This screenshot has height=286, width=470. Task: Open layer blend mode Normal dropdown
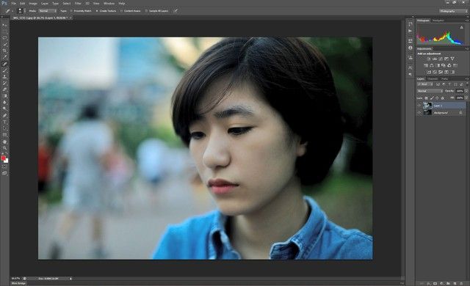[430, 91]
